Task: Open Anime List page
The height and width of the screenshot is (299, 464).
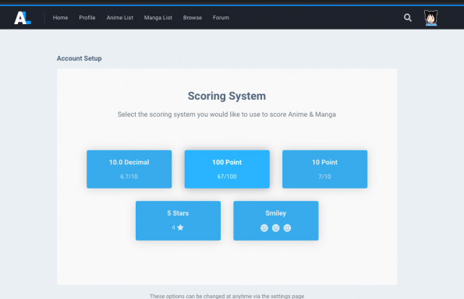Action: tap(120, 18)
